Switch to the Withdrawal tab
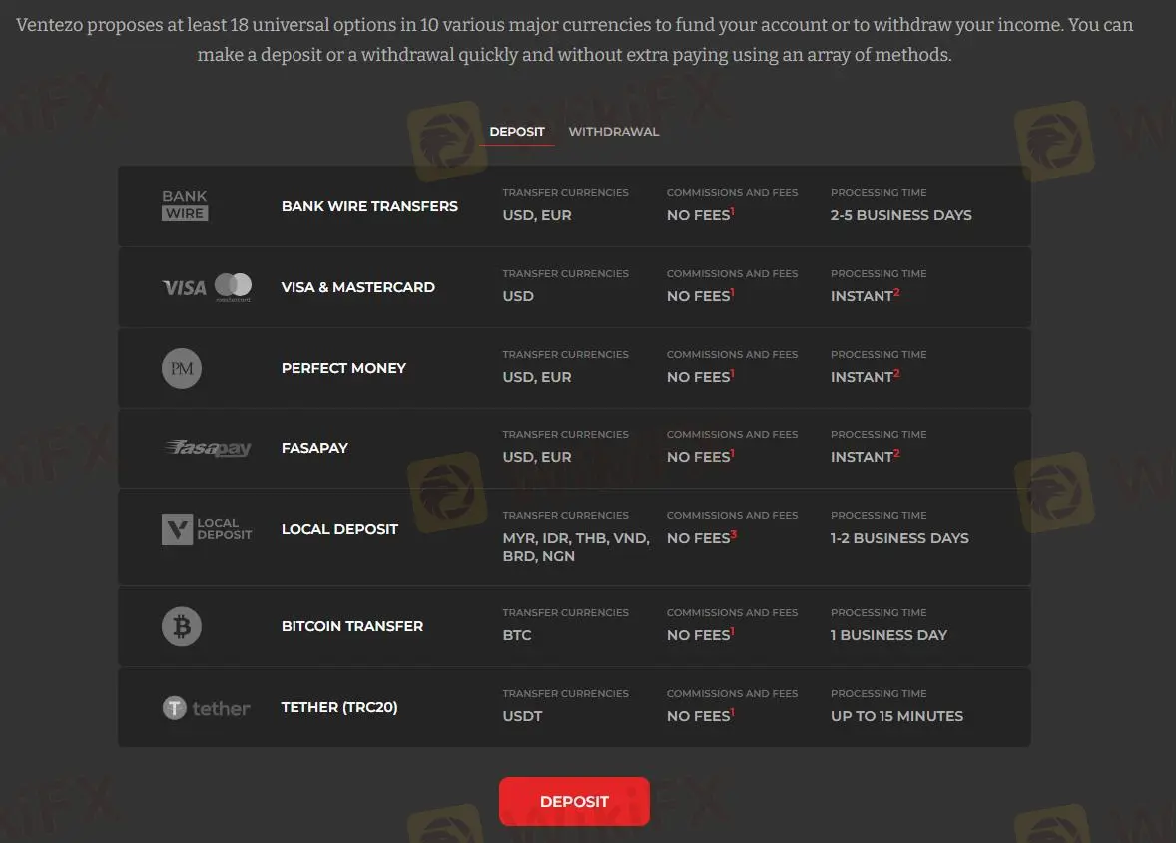The width and height of the screenshot is (1176, 843). point(613,132)
